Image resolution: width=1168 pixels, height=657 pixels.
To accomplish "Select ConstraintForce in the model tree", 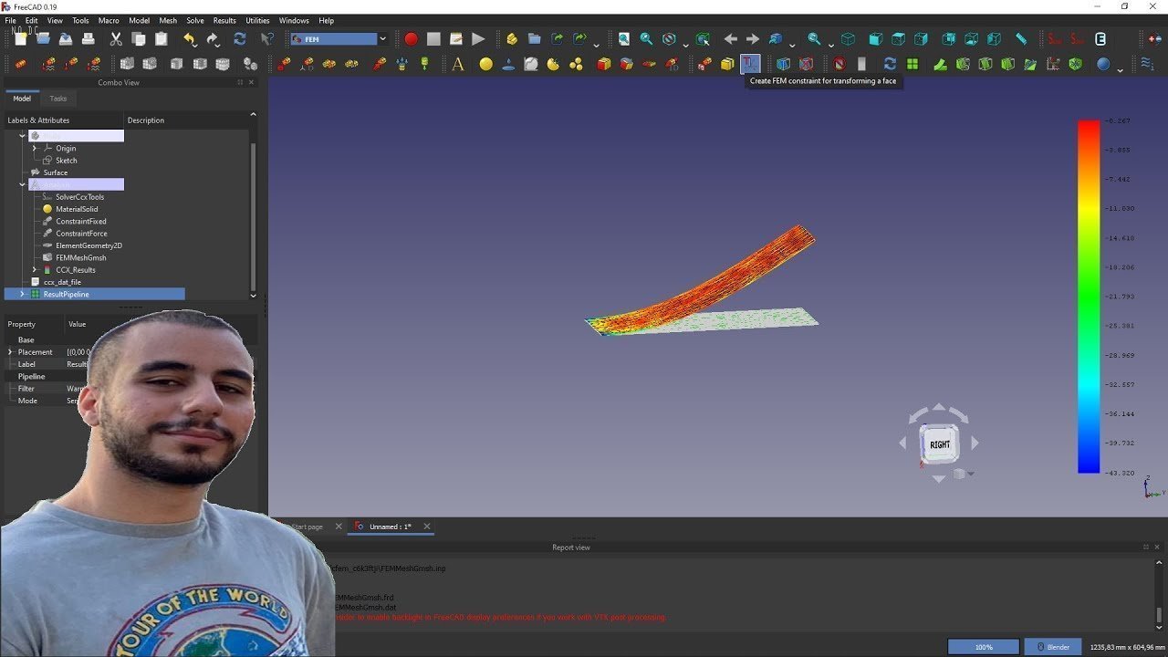I will tap(81, 234).
